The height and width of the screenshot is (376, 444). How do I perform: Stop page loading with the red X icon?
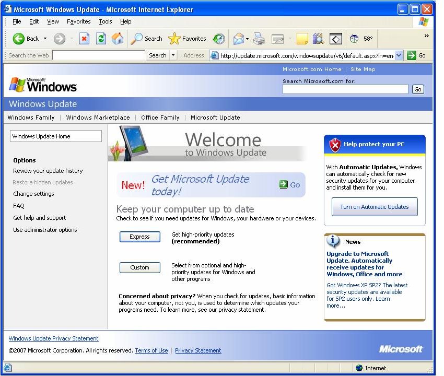84,39
